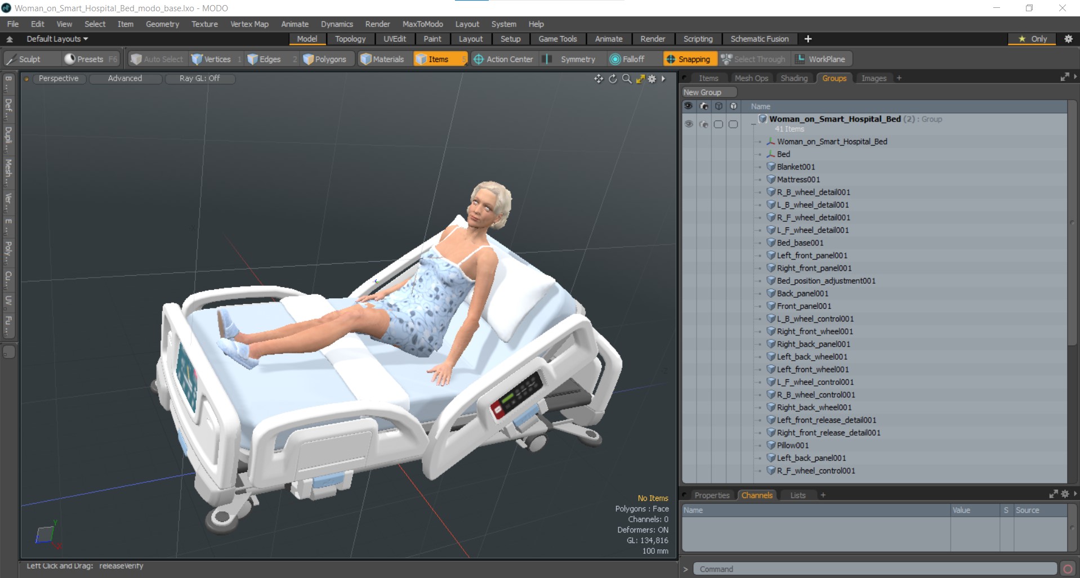This screenshot has width=1080, height=578.
Task: Open the Symmetry settings
Action: (572, 59)
